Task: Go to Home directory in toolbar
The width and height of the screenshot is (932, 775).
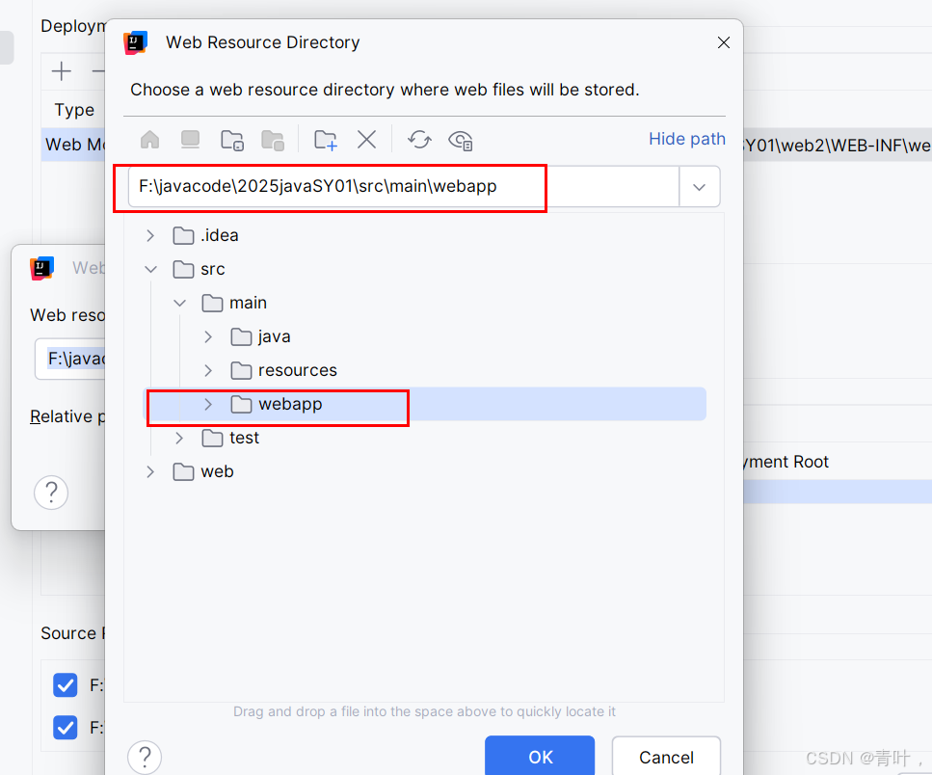Action: coord(149,141)
